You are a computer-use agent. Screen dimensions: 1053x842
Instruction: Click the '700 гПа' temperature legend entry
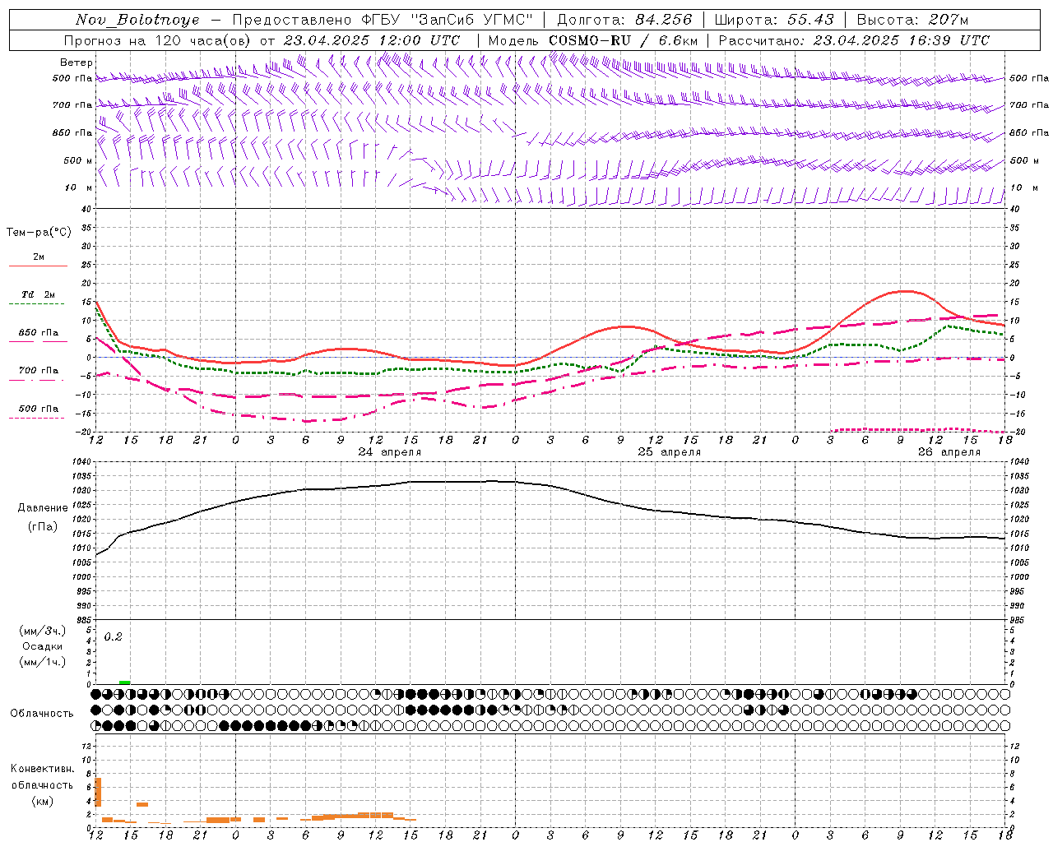[39, 371]
